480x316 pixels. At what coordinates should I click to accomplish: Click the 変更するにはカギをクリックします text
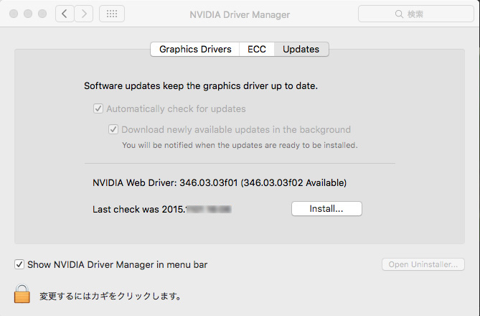(x=110, y=296)
